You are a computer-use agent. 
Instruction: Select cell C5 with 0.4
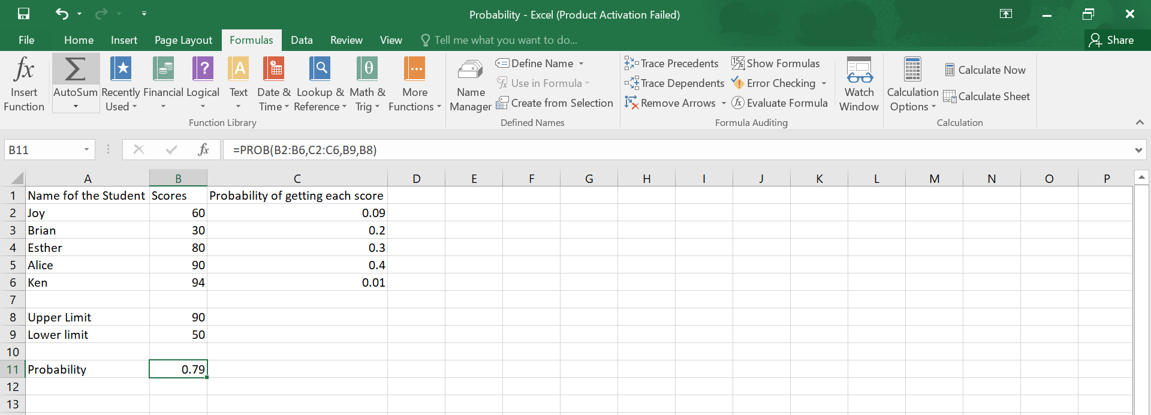(297, 265)
